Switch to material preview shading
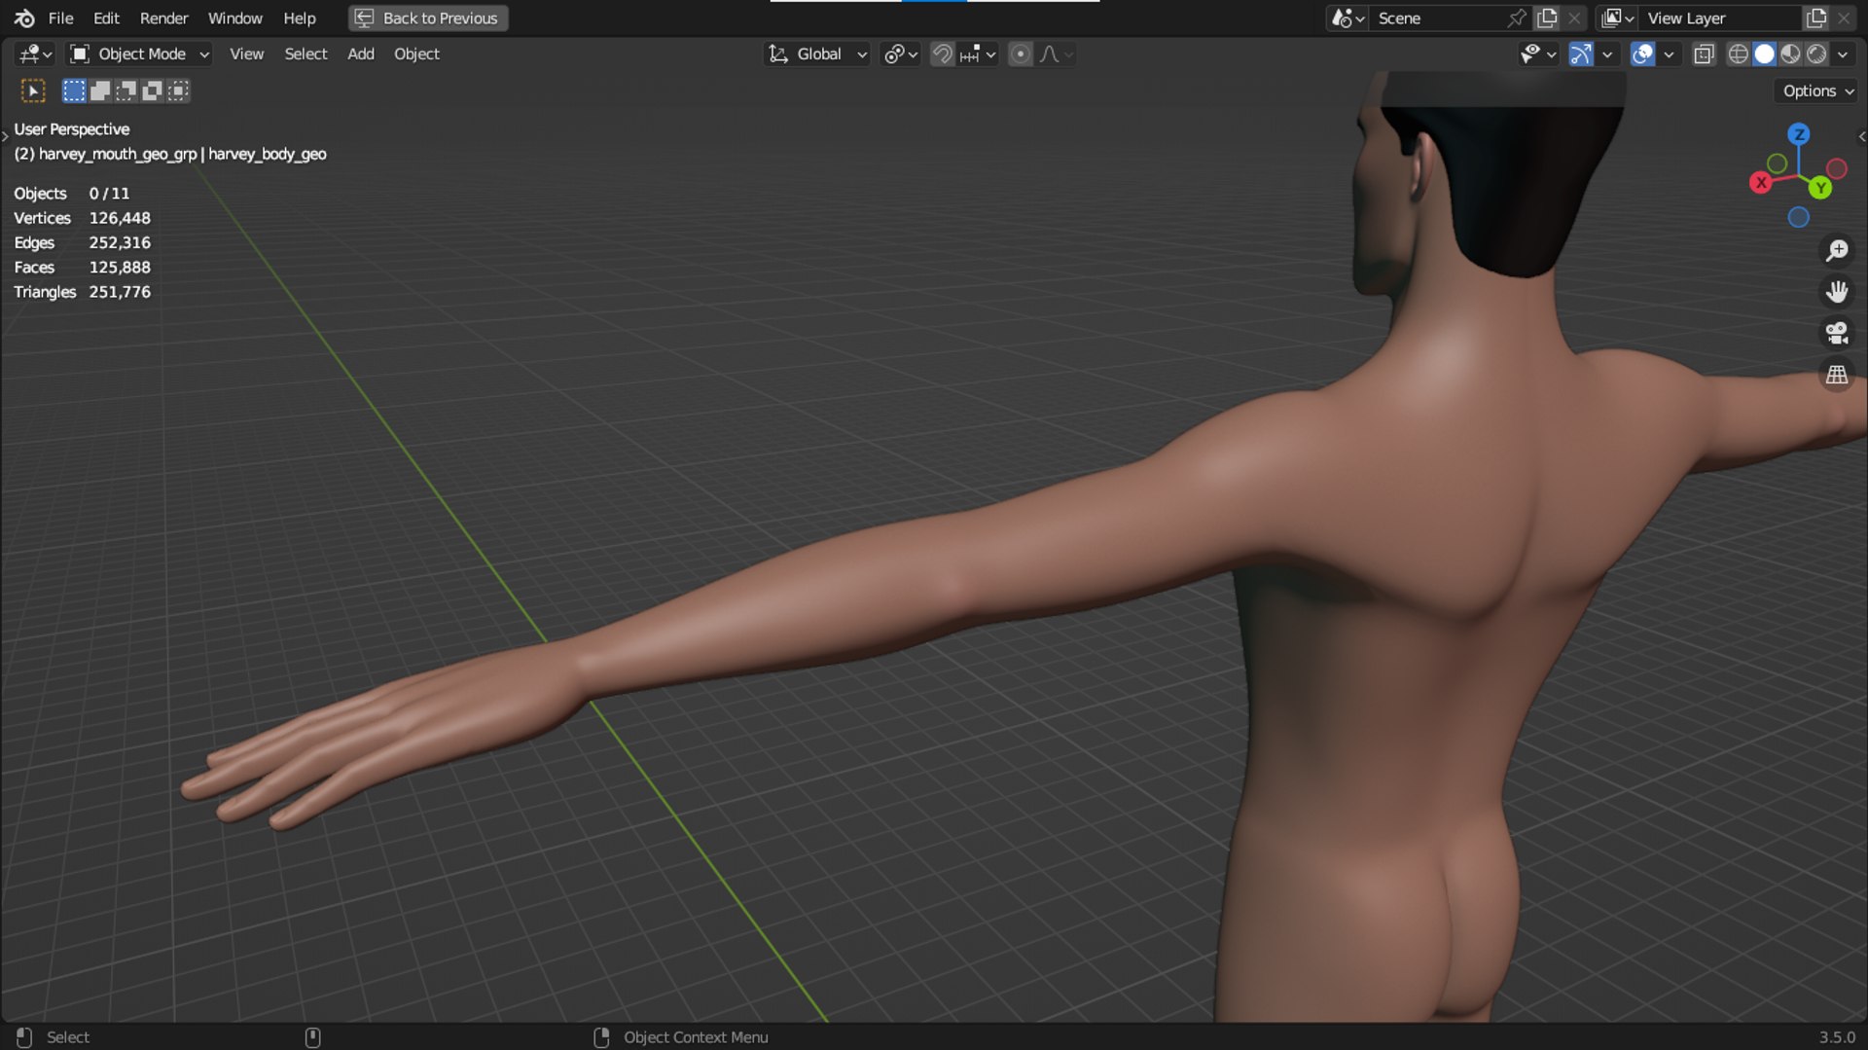 pos(1790,54)
